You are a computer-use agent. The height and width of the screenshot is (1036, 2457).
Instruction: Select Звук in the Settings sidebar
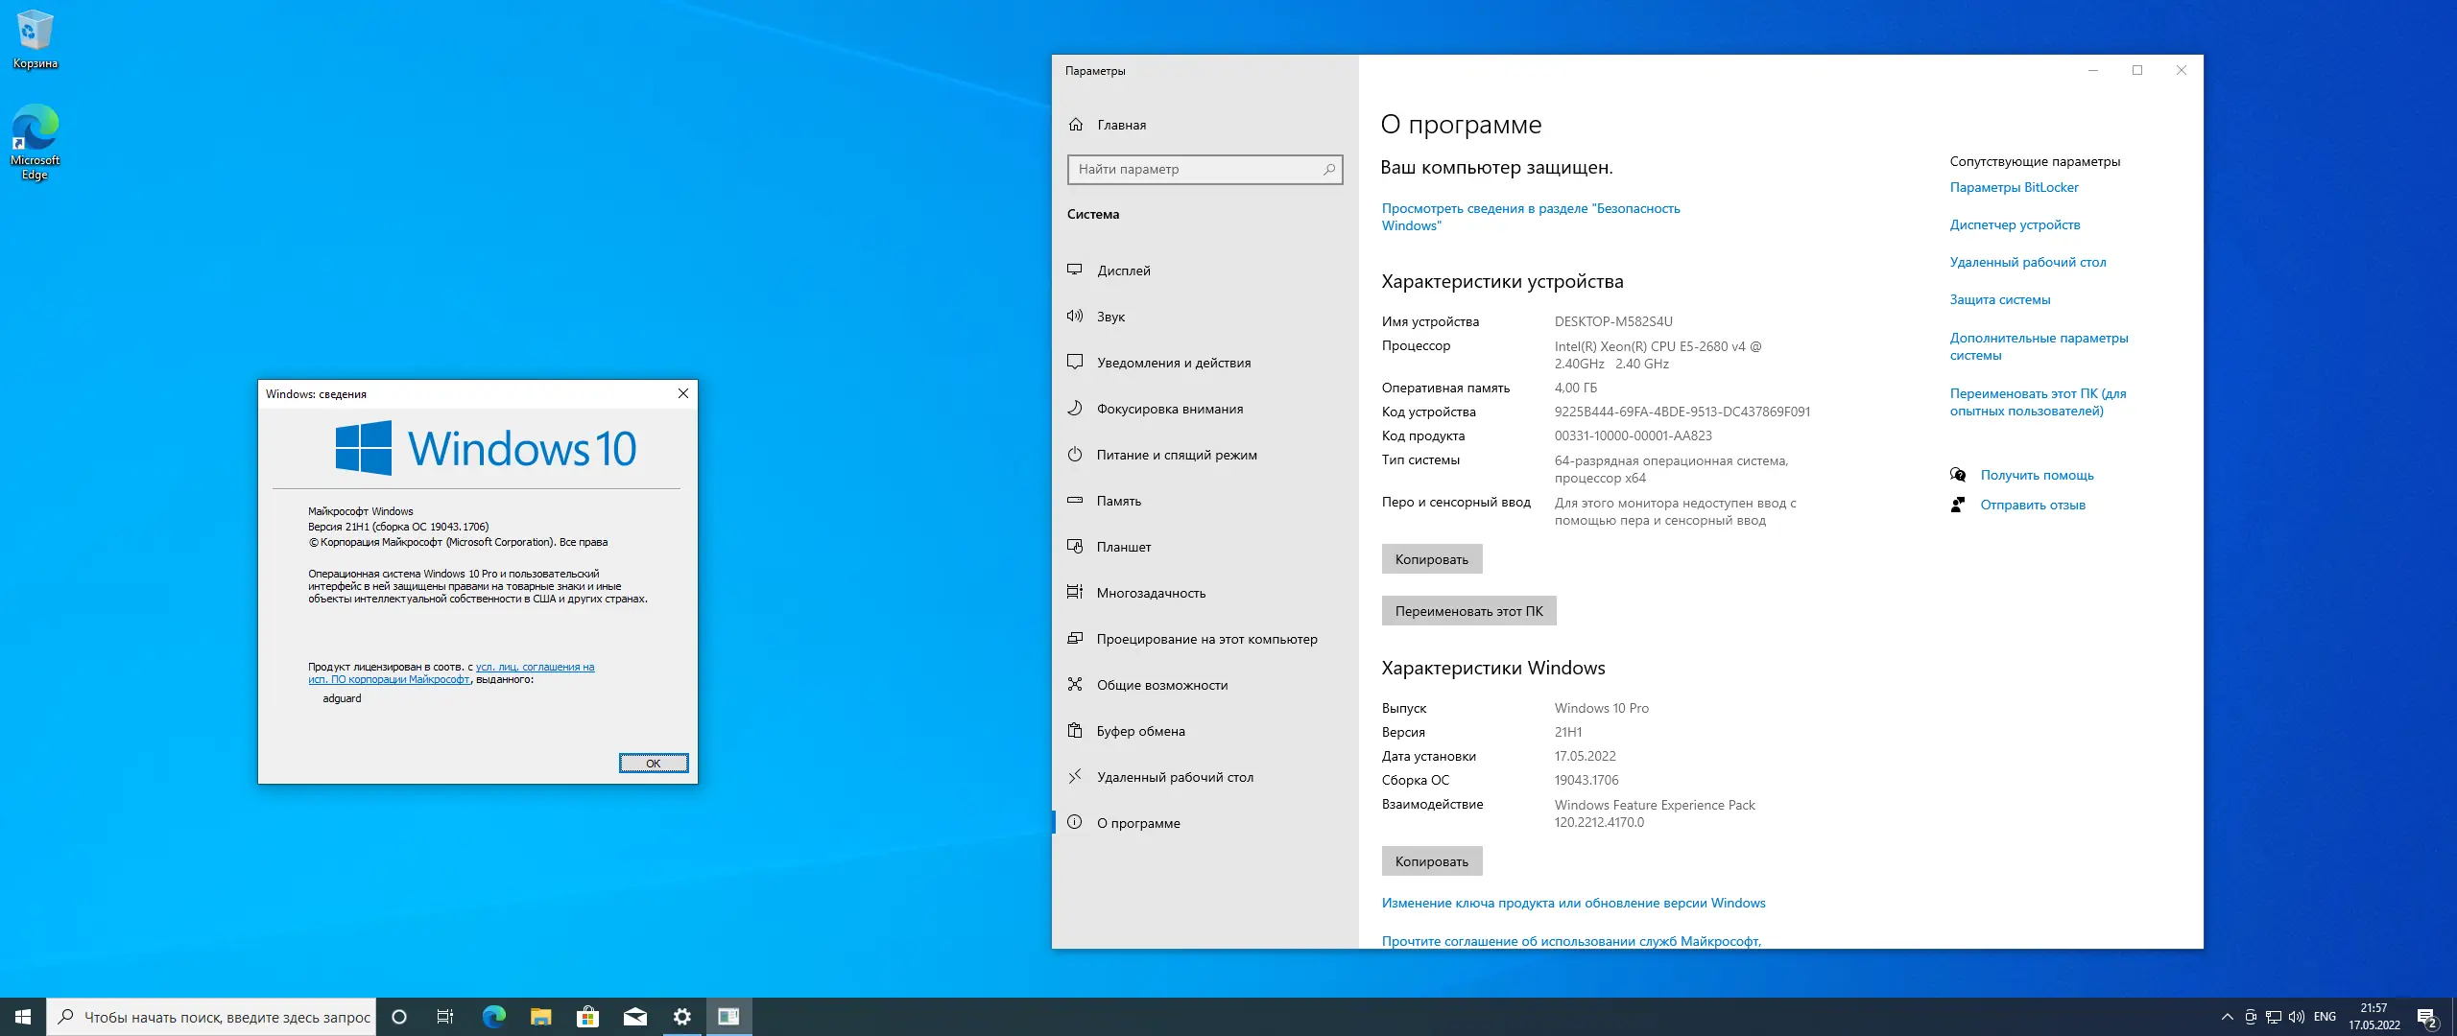tap(1113, 316)
